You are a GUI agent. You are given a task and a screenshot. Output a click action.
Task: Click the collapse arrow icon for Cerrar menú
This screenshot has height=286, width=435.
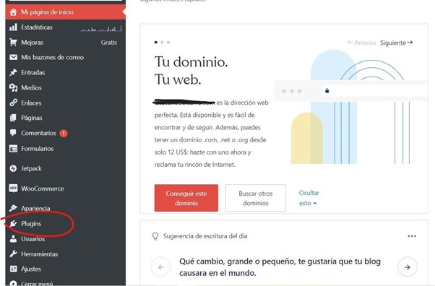coord(13,283)
